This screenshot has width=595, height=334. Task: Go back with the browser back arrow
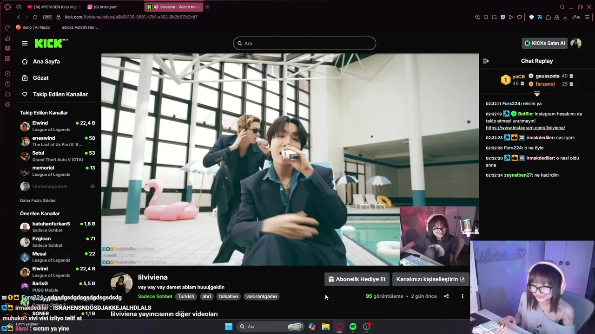click(19, 17)
